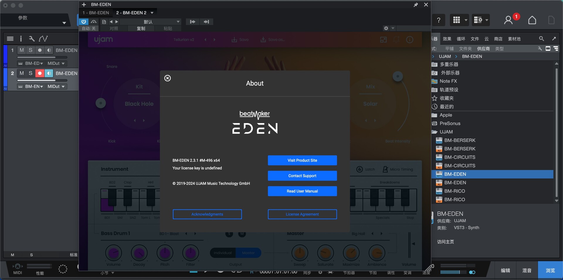Open 混音 mixer view
Image resolution: width=563 pixels, height=280 pixels.
point(527,271)
